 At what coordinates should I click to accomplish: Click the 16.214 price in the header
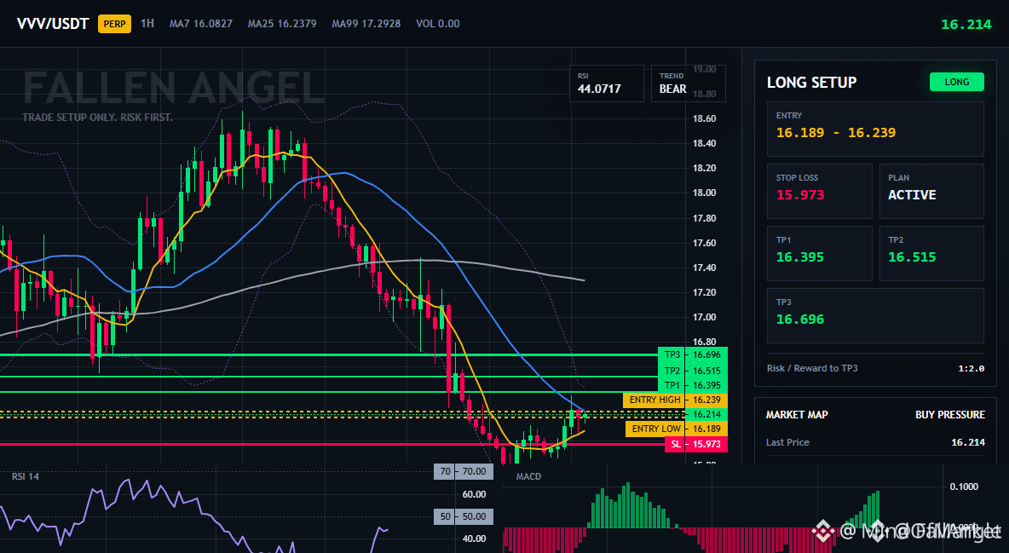pyautogui.click(x=966, y=25)
